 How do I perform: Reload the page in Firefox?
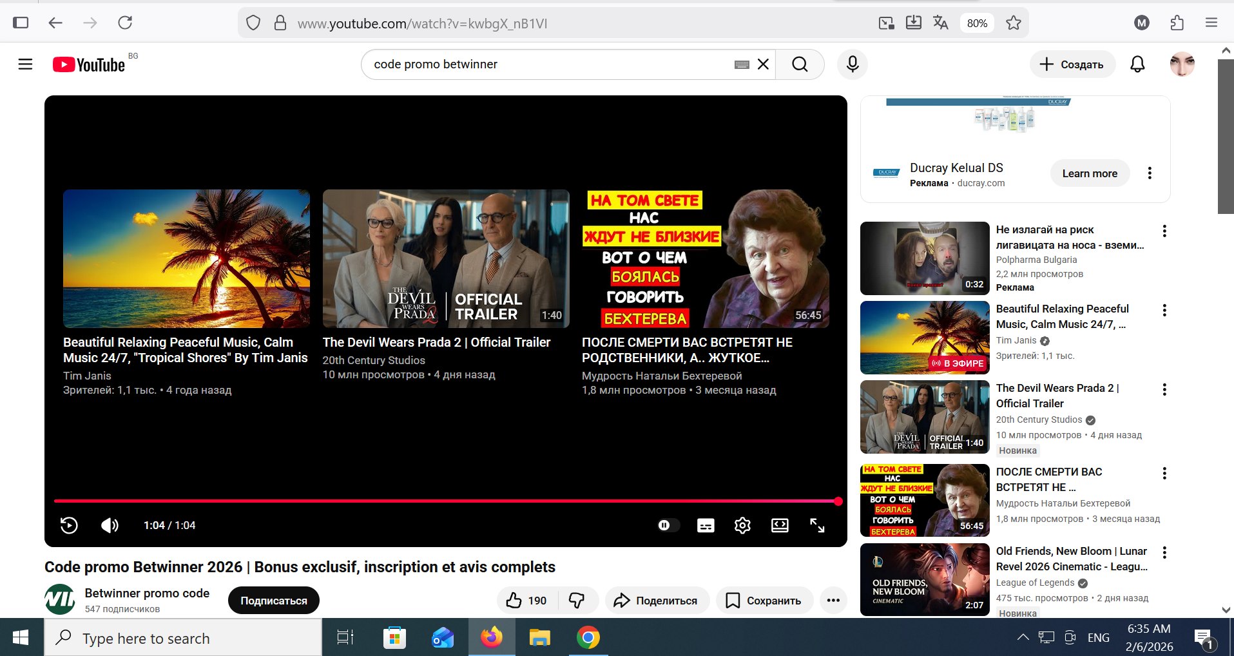tap(125, 23)
